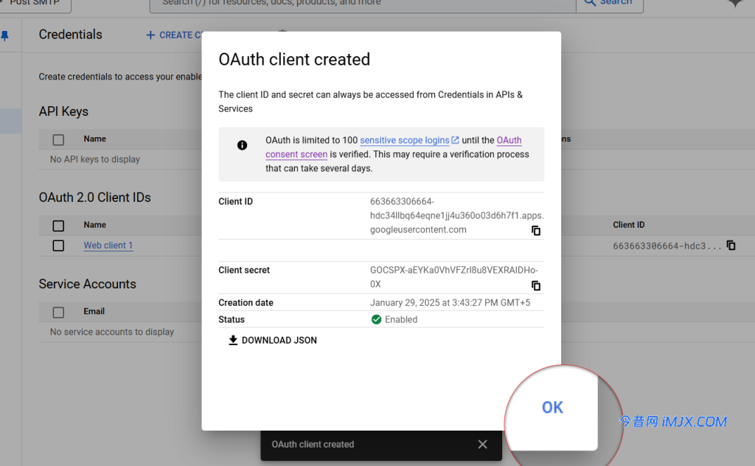Click the GOCSPX client secret text
This screenshot has width=755, height=466.
[453, 277]
